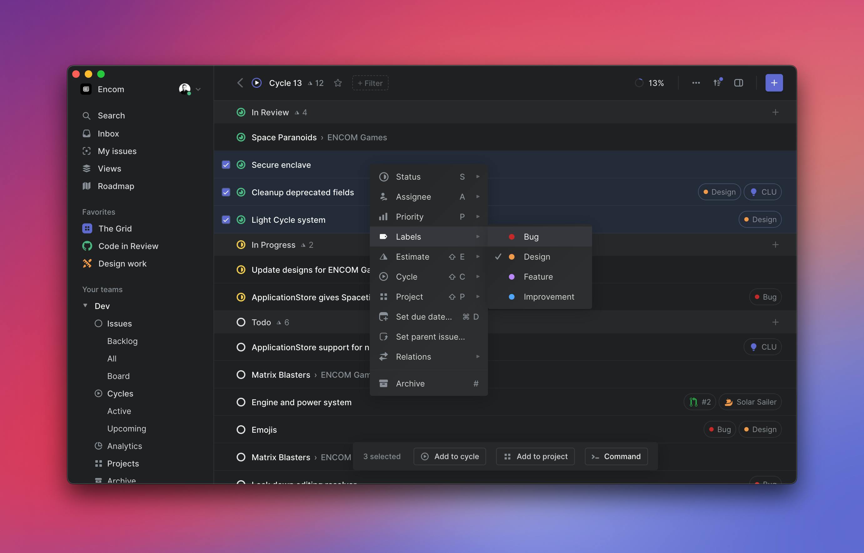Screen dimensions: 864x553
Task: Click the + Filter button
Action: click(x=370, y=83)
